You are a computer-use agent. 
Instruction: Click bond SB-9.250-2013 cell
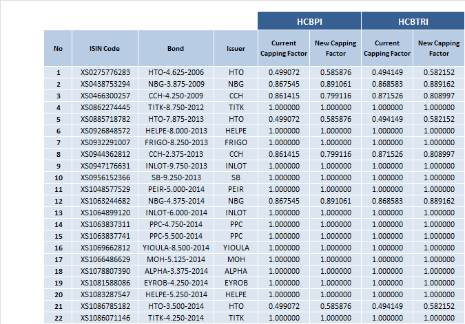(176, 177)
